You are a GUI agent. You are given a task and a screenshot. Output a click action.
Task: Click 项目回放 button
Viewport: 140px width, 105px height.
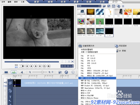point(121,46)
